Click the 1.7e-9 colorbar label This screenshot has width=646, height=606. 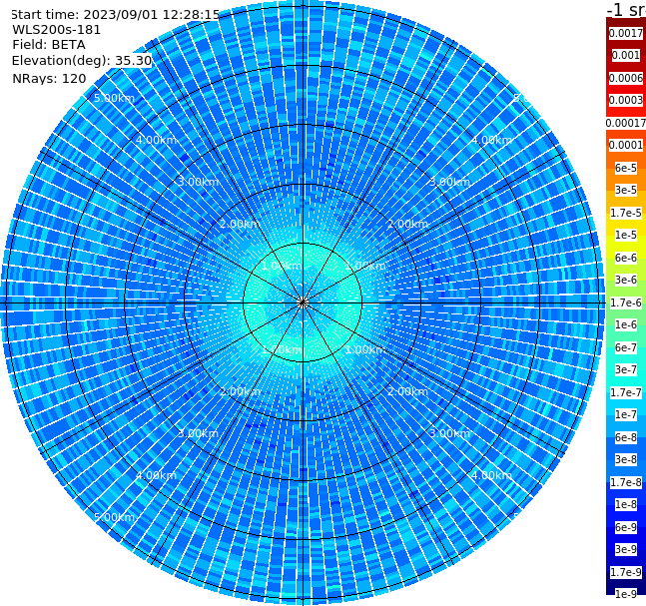point(626,572)
